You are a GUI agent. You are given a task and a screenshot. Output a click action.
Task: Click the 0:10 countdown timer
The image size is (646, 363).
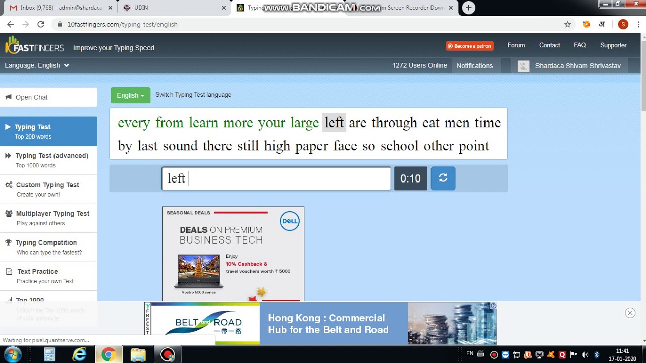pyautogui.click(x=410, y=178)
